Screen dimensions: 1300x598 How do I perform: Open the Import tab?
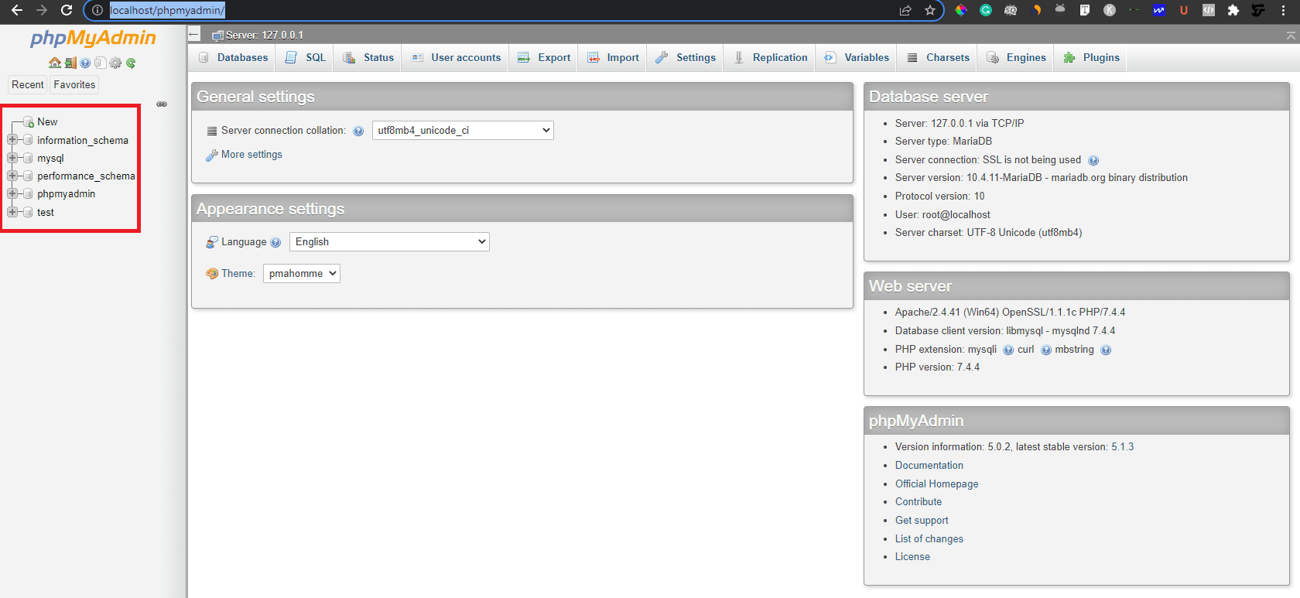613,58
